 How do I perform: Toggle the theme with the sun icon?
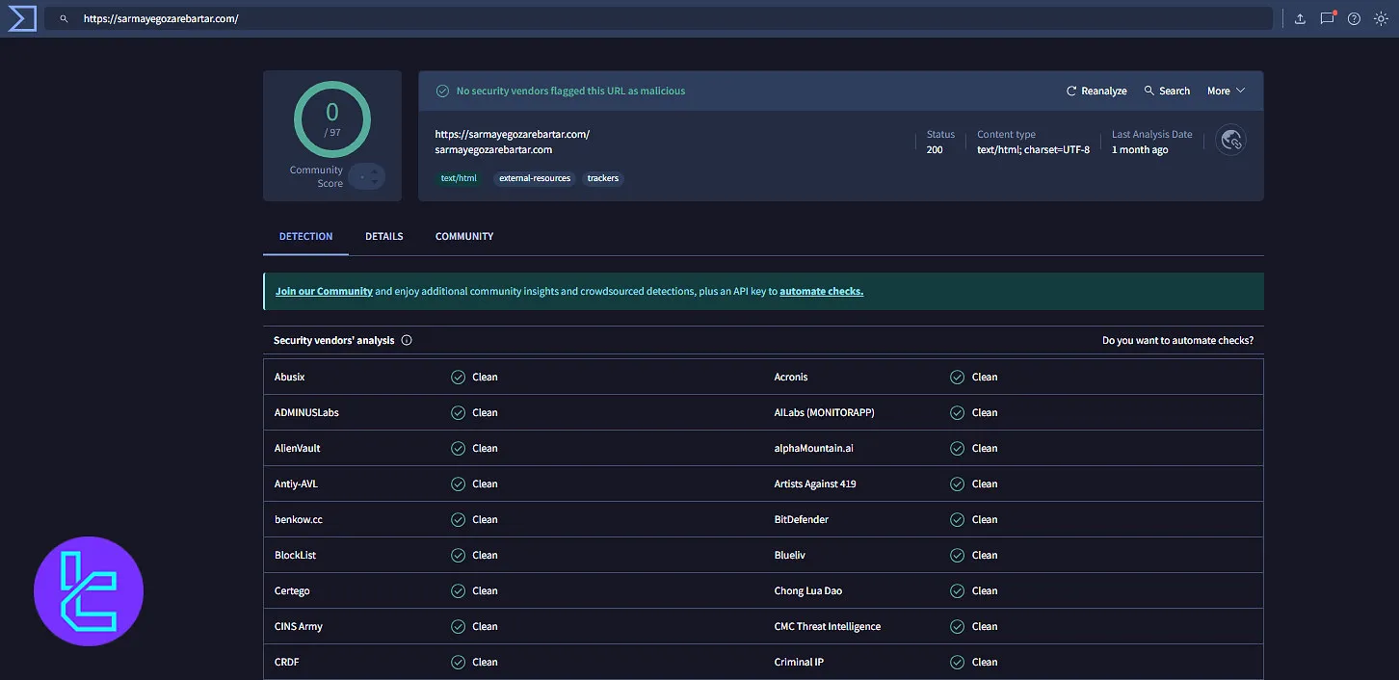pos(1381,17)
